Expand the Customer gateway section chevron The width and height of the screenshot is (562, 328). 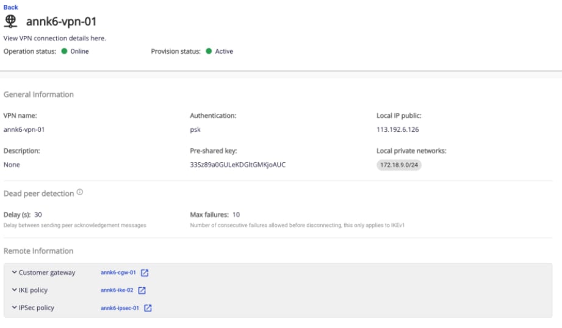14,273
